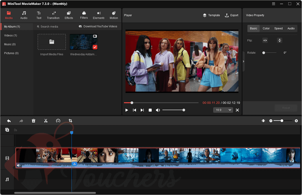Open the speed control icon above timeline

coord(58,121)
